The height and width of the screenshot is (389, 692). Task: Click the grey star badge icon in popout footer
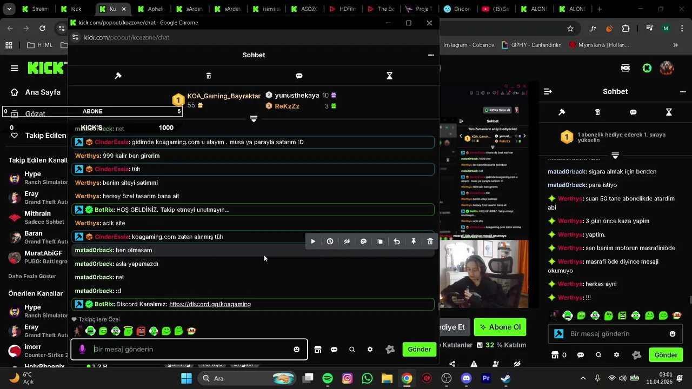click(x=390, y=350)
